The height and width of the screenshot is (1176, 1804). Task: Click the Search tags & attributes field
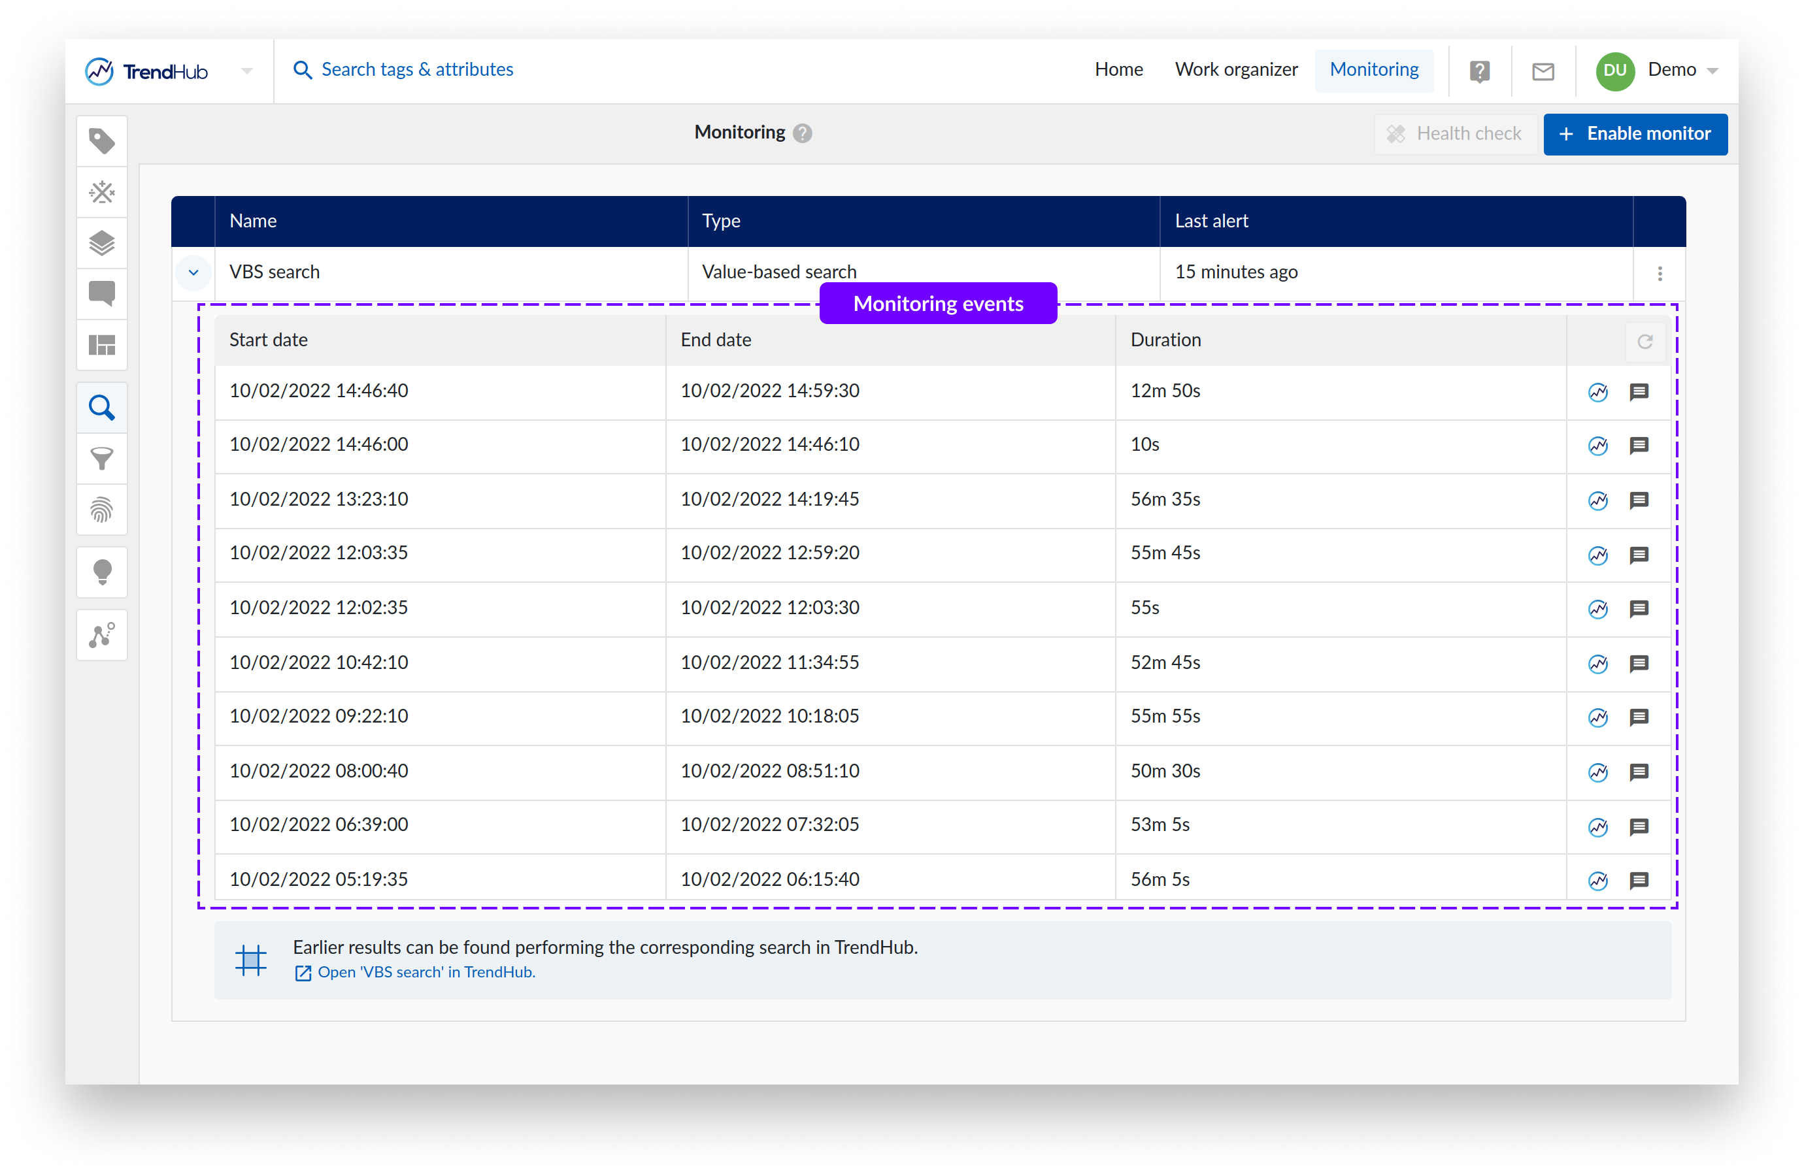(x=417, y=70)
